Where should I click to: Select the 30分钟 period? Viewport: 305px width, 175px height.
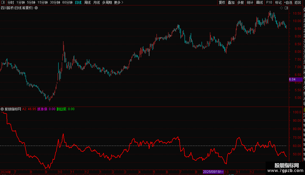pyautogui.click(x=55, y=2)
